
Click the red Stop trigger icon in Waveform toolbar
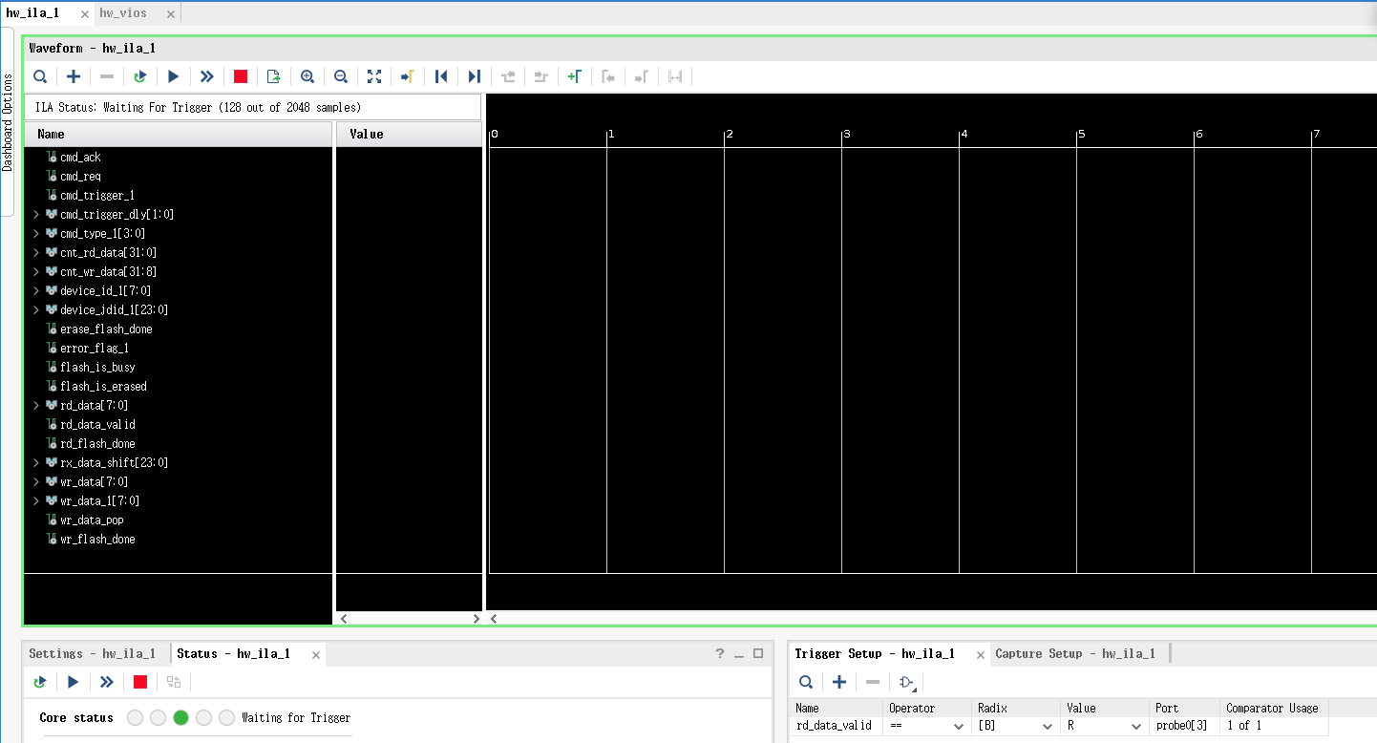[241, 76]
